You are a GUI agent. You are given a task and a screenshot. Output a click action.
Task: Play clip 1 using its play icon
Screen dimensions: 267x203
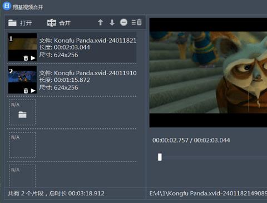click(x=33, y=58)
